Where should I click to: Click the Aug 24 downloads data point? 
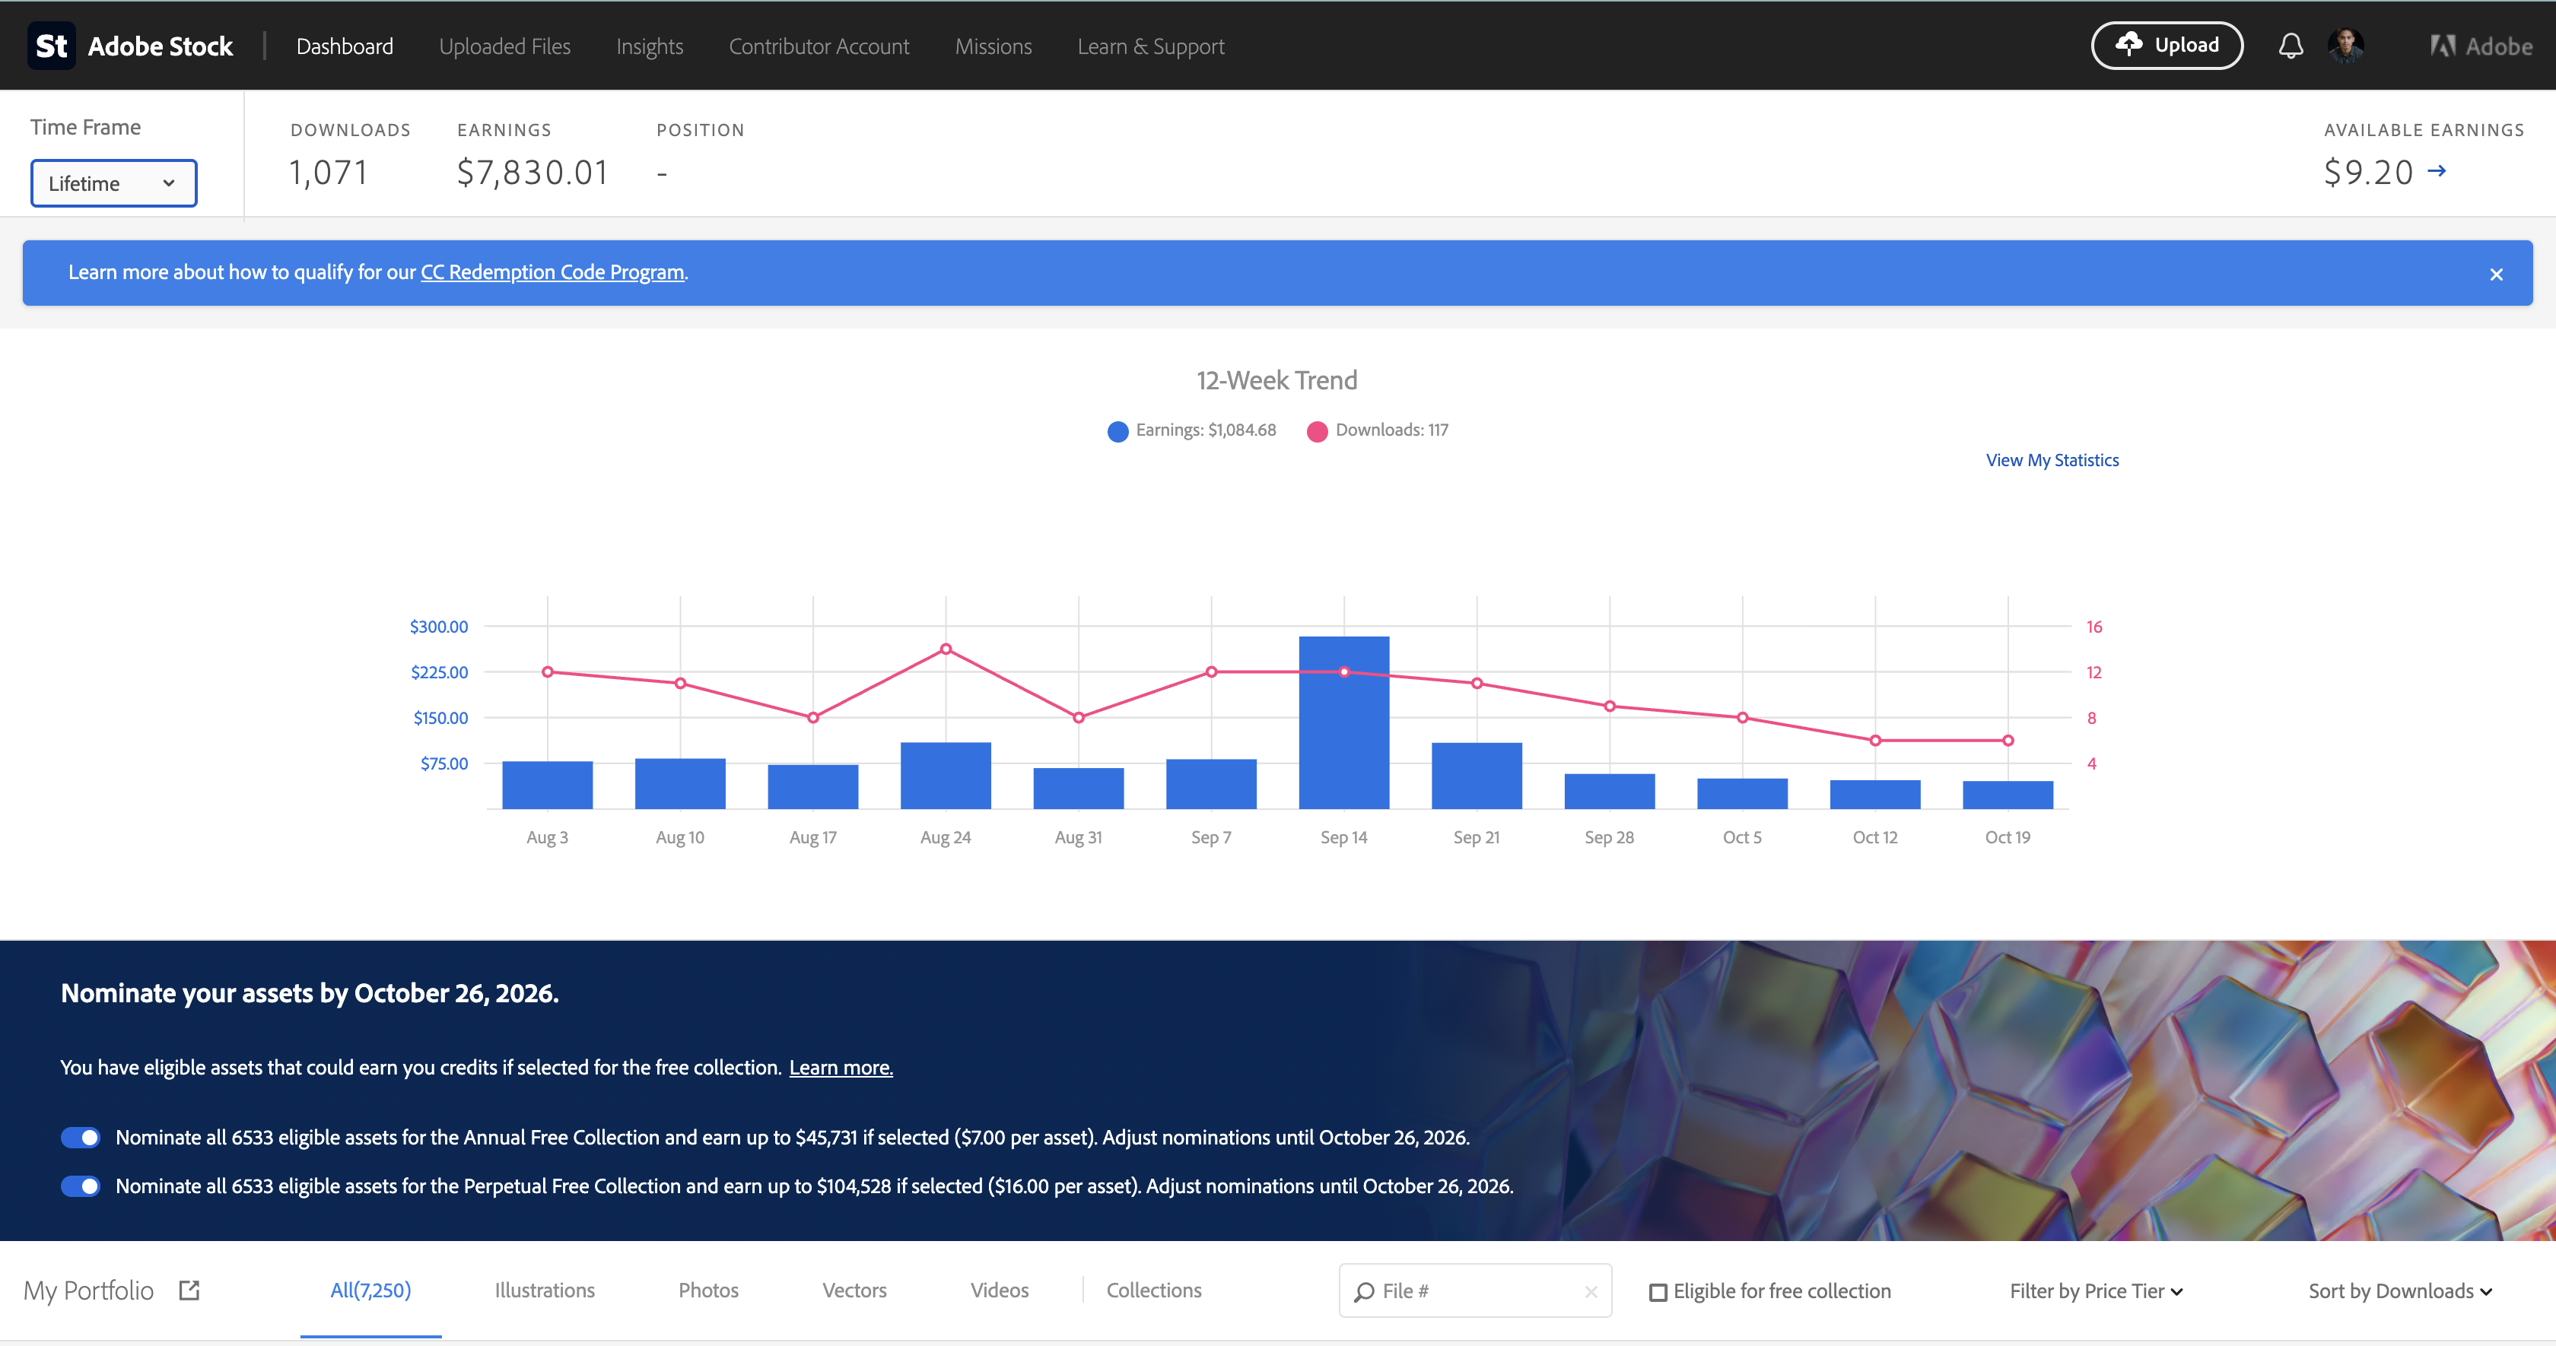pos(946,649)
